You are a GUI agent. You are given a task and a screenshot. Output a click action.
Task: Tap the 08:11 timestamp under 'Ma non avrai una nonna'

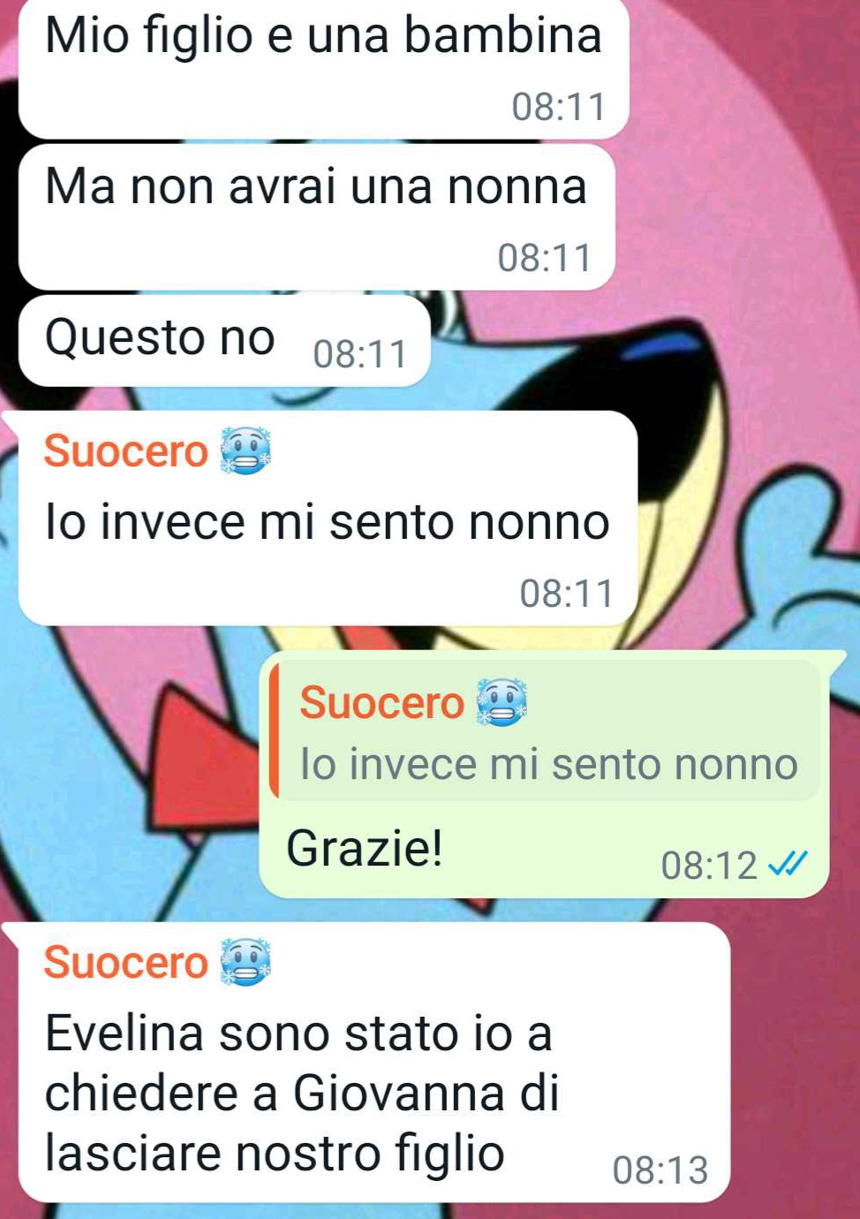(545, 258)
